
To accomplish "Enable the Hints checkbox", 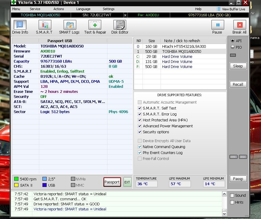I will pyautogui.click(x=232, y=202).
